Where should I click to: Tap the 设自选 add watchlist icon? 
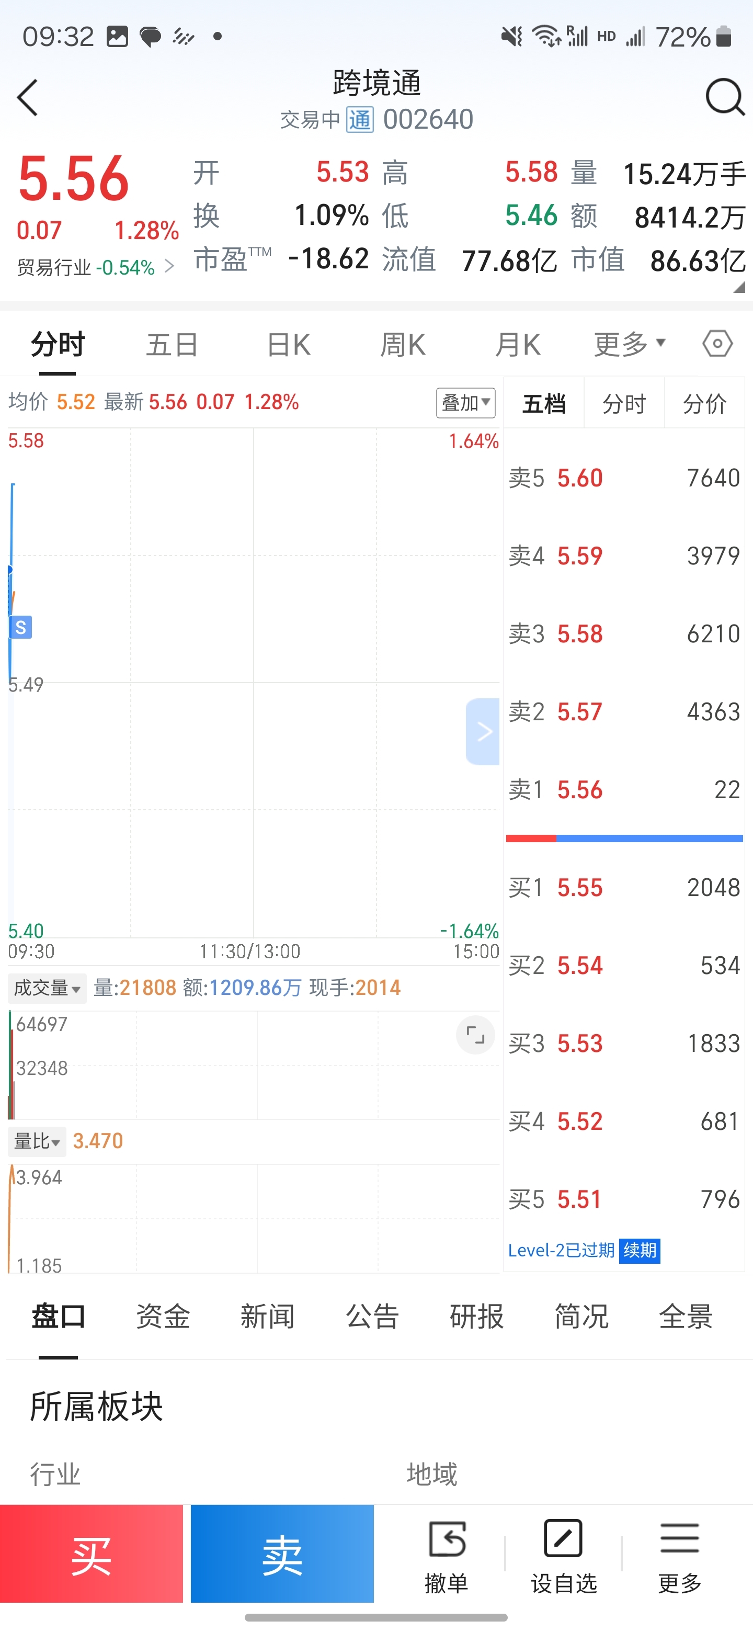pos(563,1557)
